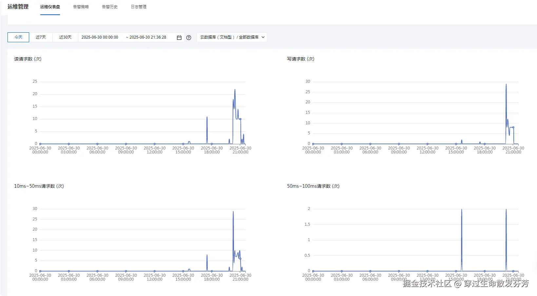The height and width of the screenshot is (296, 537).
Task: Open the 告警历史 tab
Action: point(110,7)
